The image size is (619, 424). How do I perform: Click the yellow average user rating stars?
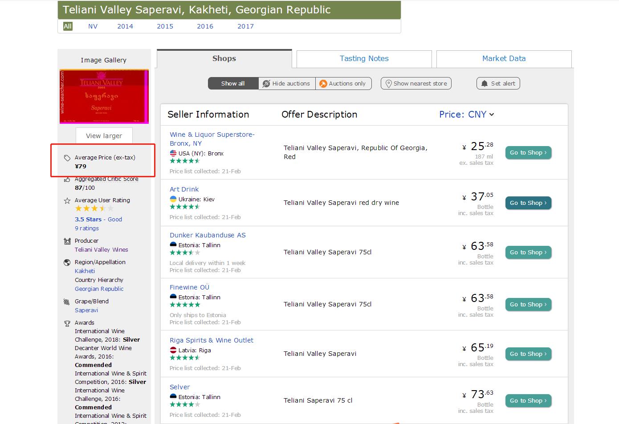point(94,208)
